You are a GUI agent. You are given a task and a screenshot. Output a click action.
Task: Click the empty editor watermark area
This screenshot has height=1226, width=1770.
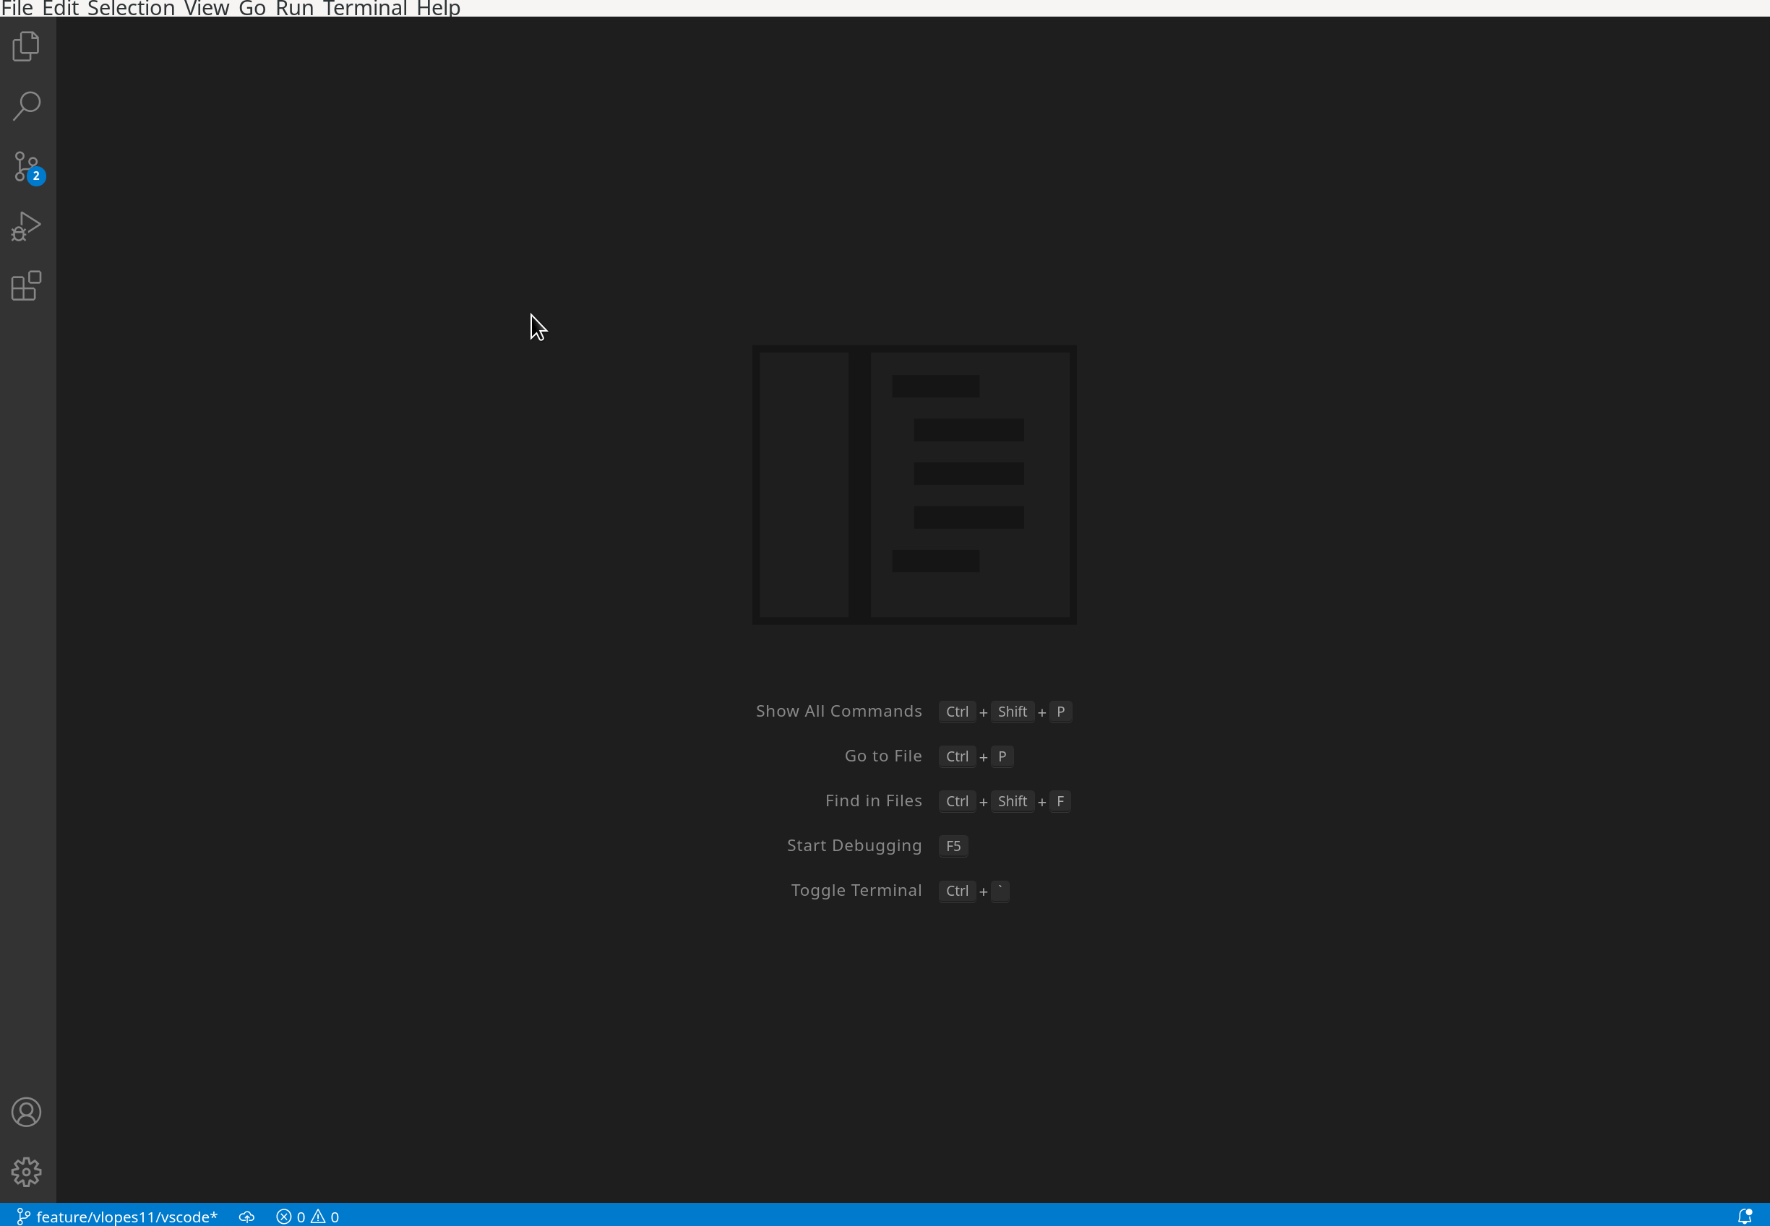click(914, 484)
